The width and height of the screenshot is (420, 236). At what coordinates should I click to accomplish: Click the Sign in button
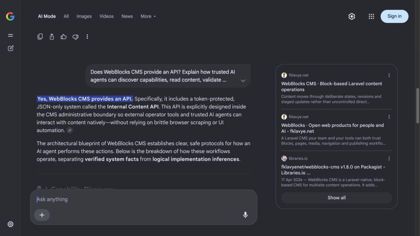pos(394,16)
